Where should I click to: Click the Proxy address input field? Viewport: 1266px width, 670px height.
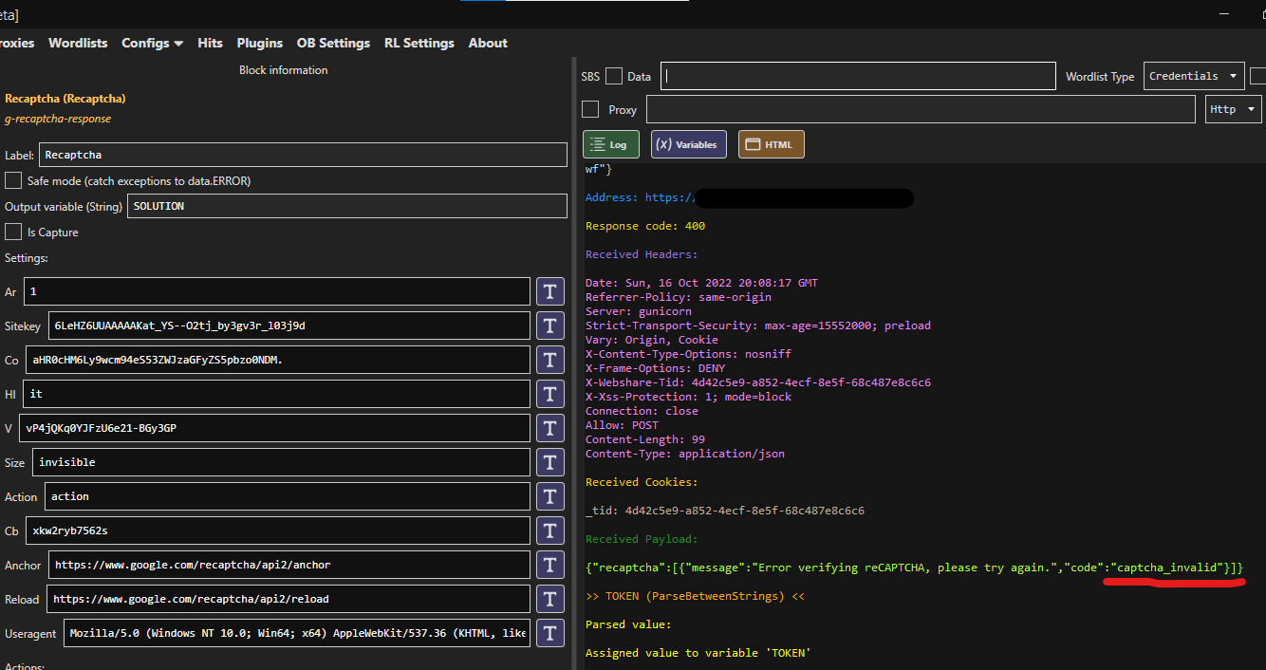pyautogui.click(x=921, y=109)
